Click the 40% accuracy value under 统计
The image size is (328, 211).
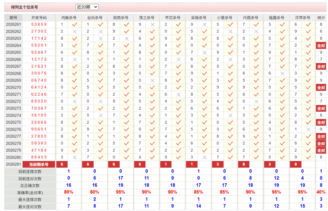[x=321, y=192]
